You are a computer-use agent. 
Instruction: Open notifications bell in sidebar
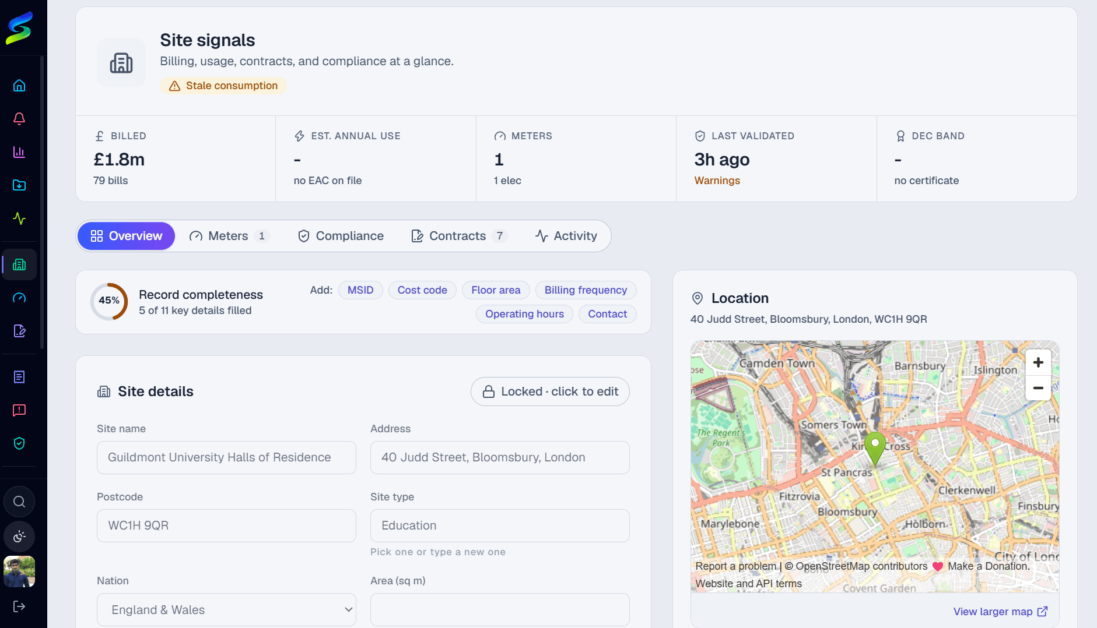tap(19, 119)
